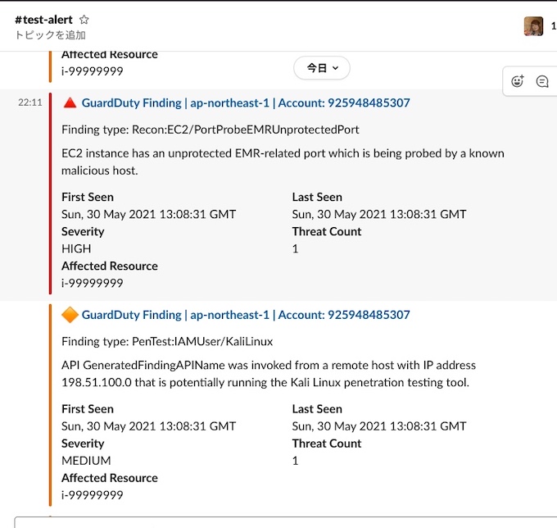Click the 'MEDIUM' severity value

click(86, 461)
